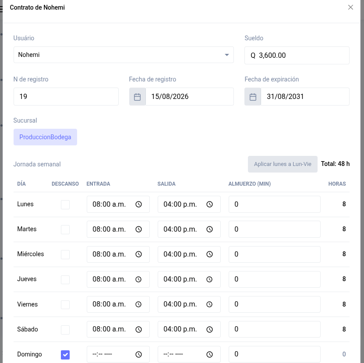Click Miércoles entrada time field
This screenshot has width=364, height=363.
118,254
